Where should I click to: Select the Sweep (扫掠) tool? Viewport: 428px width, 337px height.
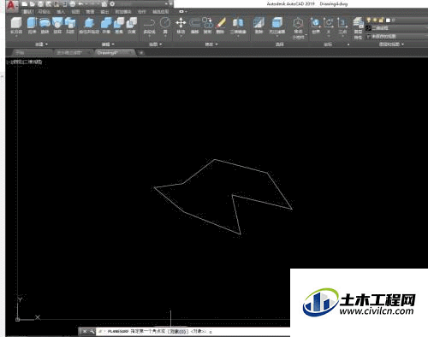70,26
